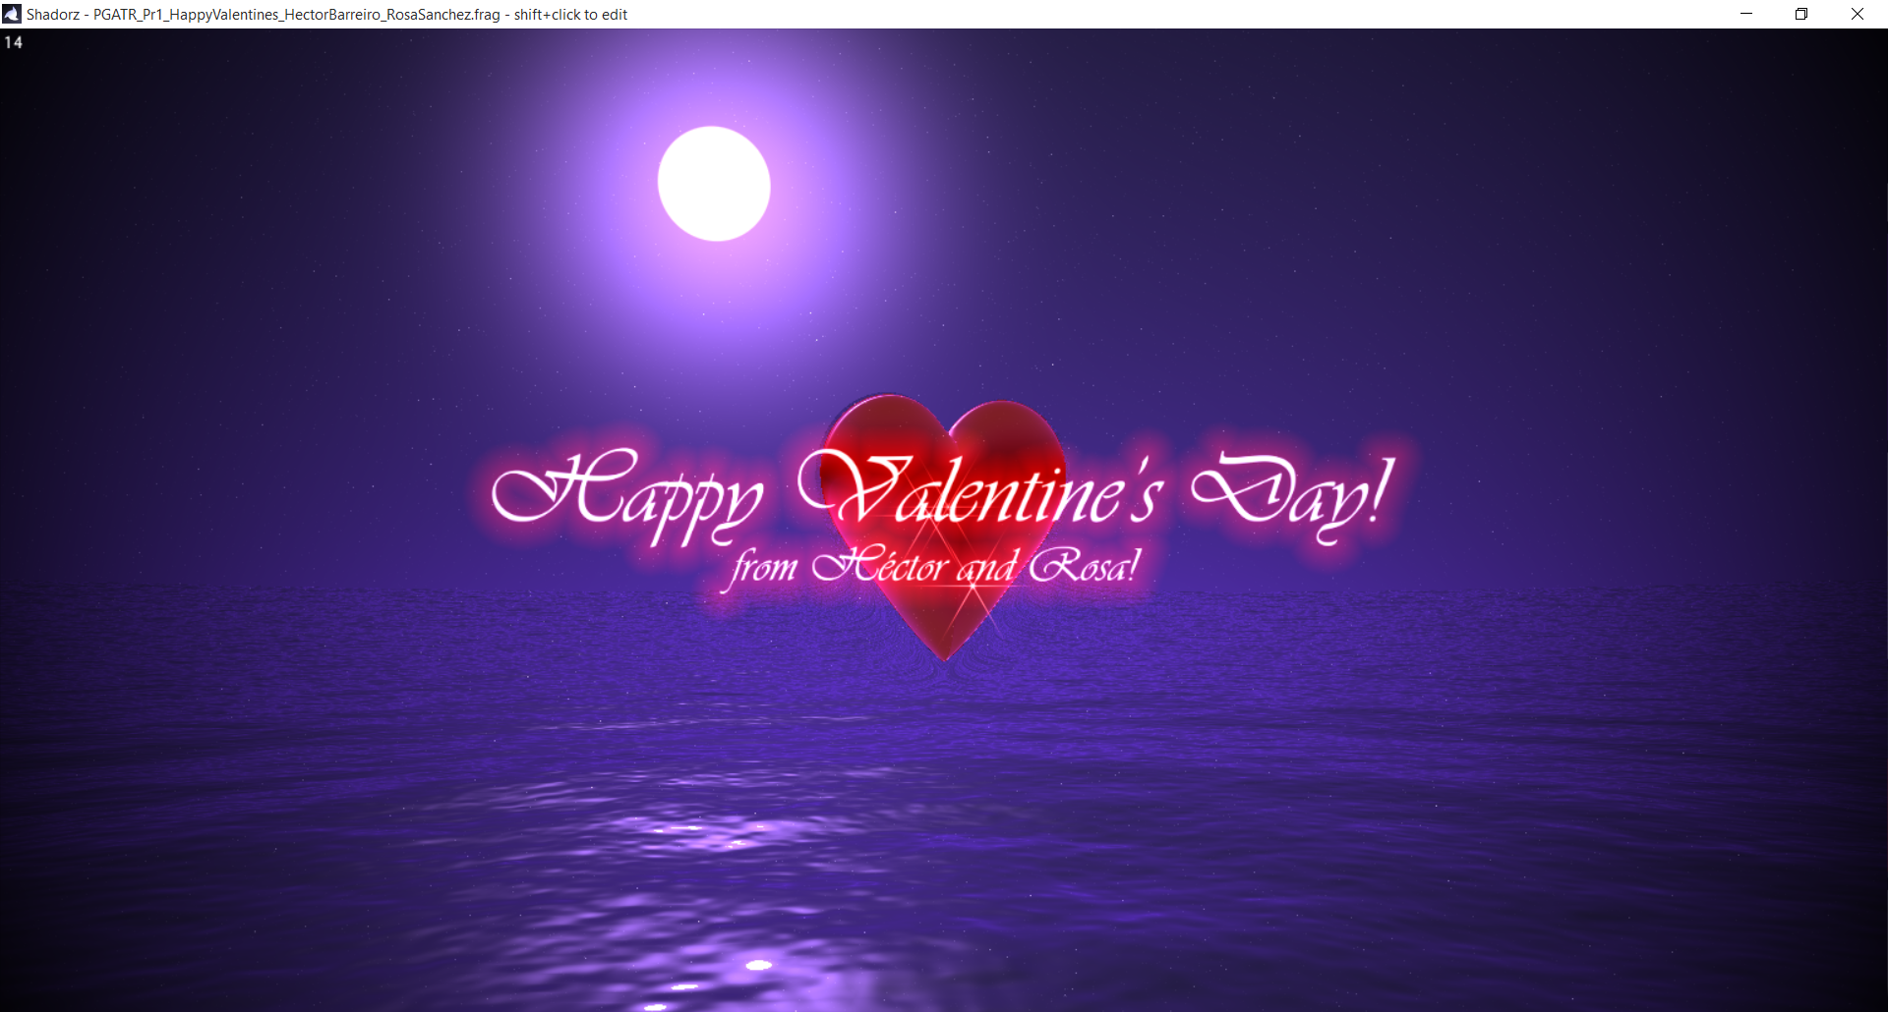This screenshot has width=1888, height=1012.
Task: Click the Shadorz app icon in title bar
Action: coord(12,14)
